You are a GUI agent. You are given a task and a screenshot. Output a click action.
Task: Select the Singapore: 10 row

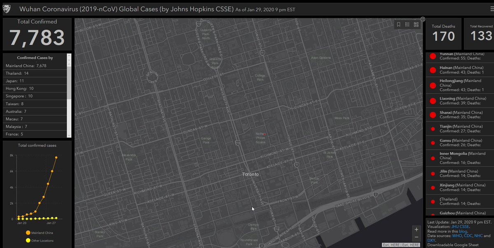(x=35, y=96)
